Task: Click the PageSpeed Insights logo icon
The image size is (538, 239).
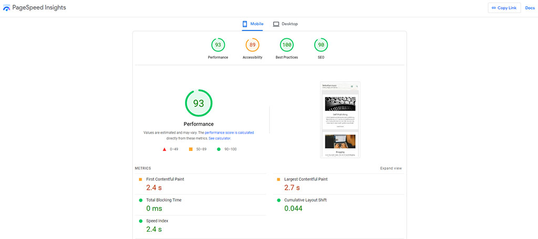Action: click(x=6, y=7)
